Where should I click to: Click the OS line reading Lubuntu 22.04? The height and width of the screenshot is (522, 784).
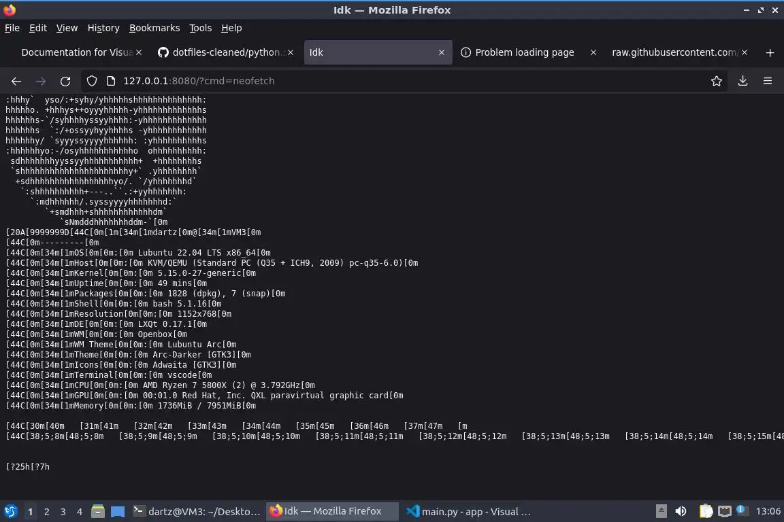tap(139, 253)
